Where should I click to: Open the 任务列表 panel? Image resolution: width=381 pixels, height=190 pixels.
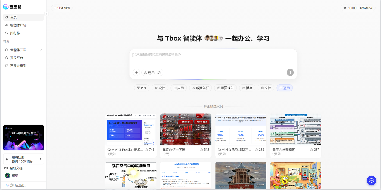click(62, 8)
